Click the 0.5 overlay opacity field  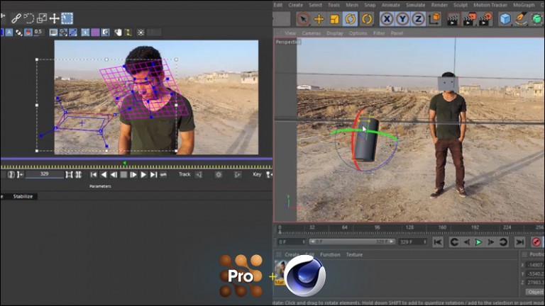[x=38, y=33]
